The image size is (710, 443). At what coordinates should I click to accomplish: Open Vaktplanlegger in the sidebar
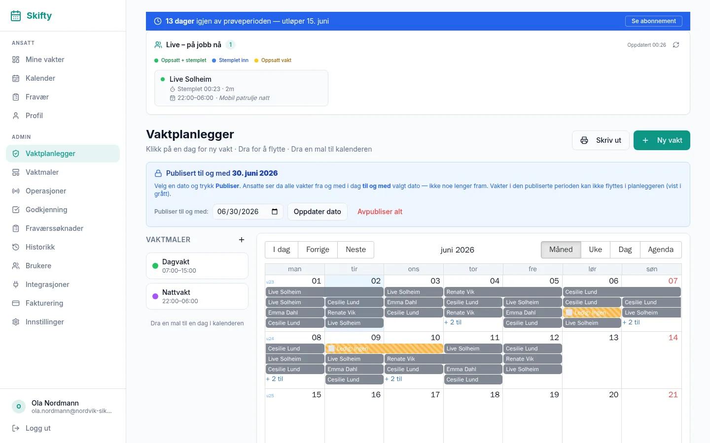coord(63,154)
